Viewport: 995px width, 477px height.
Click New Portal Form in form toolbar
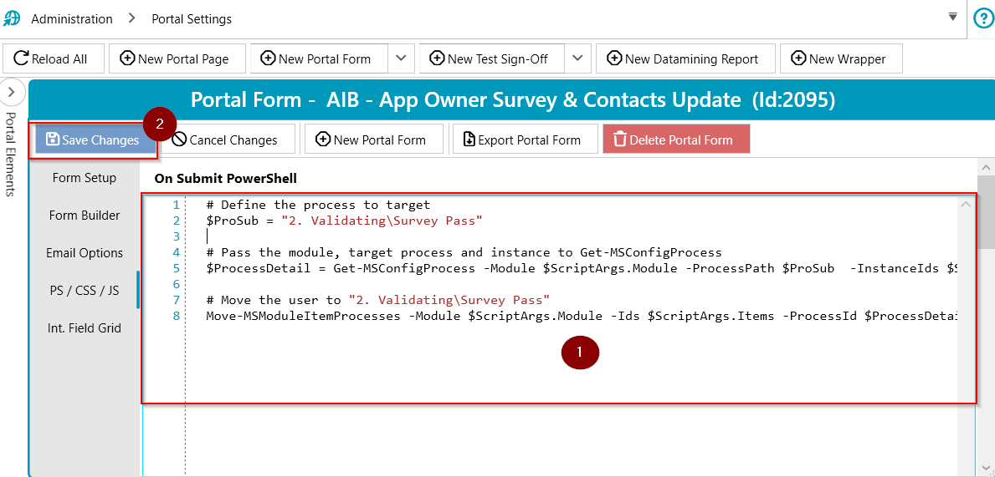click(x=374, y=140)
